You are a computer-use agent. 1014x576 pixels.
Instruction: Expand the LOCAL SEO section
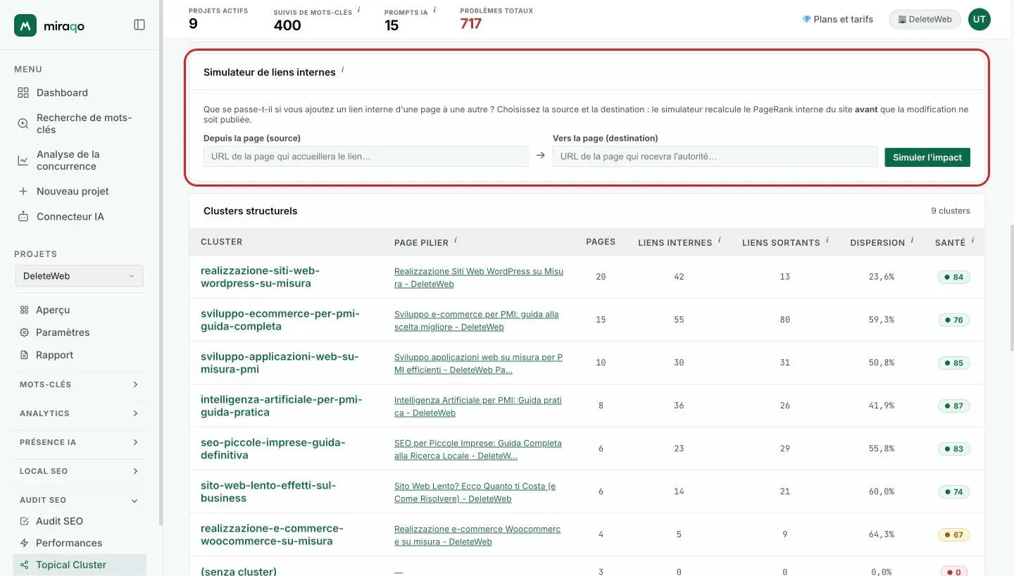pyautogui.click(x=80, y=471)
